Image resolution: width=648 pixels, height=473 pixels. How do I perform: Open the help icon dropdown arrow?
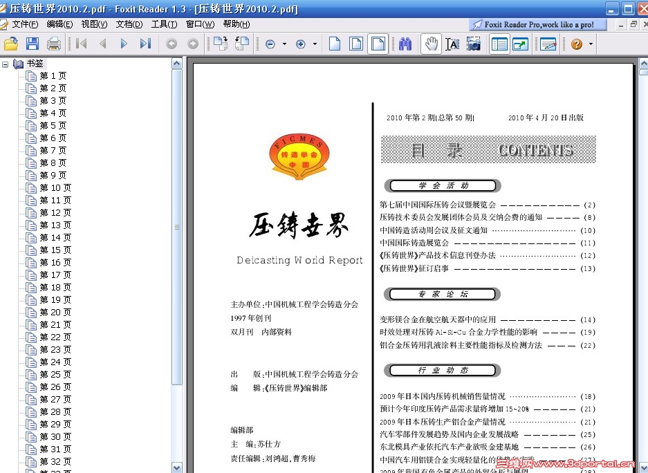591,44
